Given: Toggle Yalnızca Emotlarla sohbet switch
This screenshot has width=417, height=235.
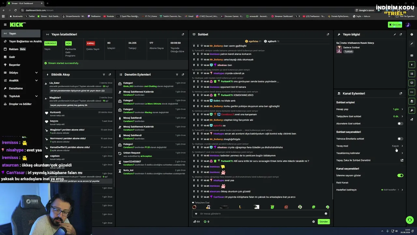Looking at the screenshot, I should [x=400, y=139].
